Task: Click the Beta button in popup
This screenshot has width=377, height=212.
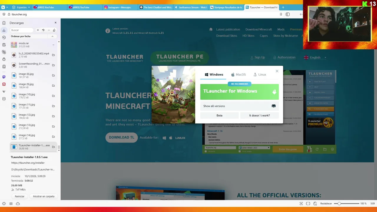Action: [219, 115]
